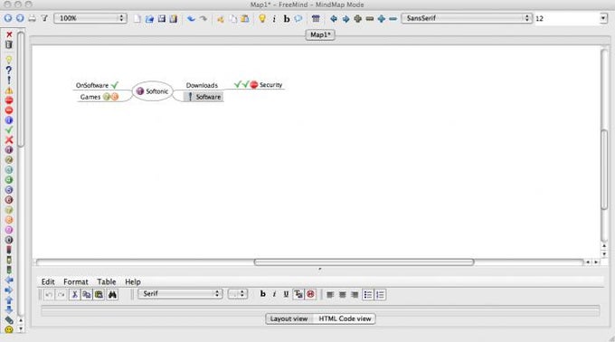615x342 pixels.
Task: Select the Software node in the mind map
Action: pos(203,97)
